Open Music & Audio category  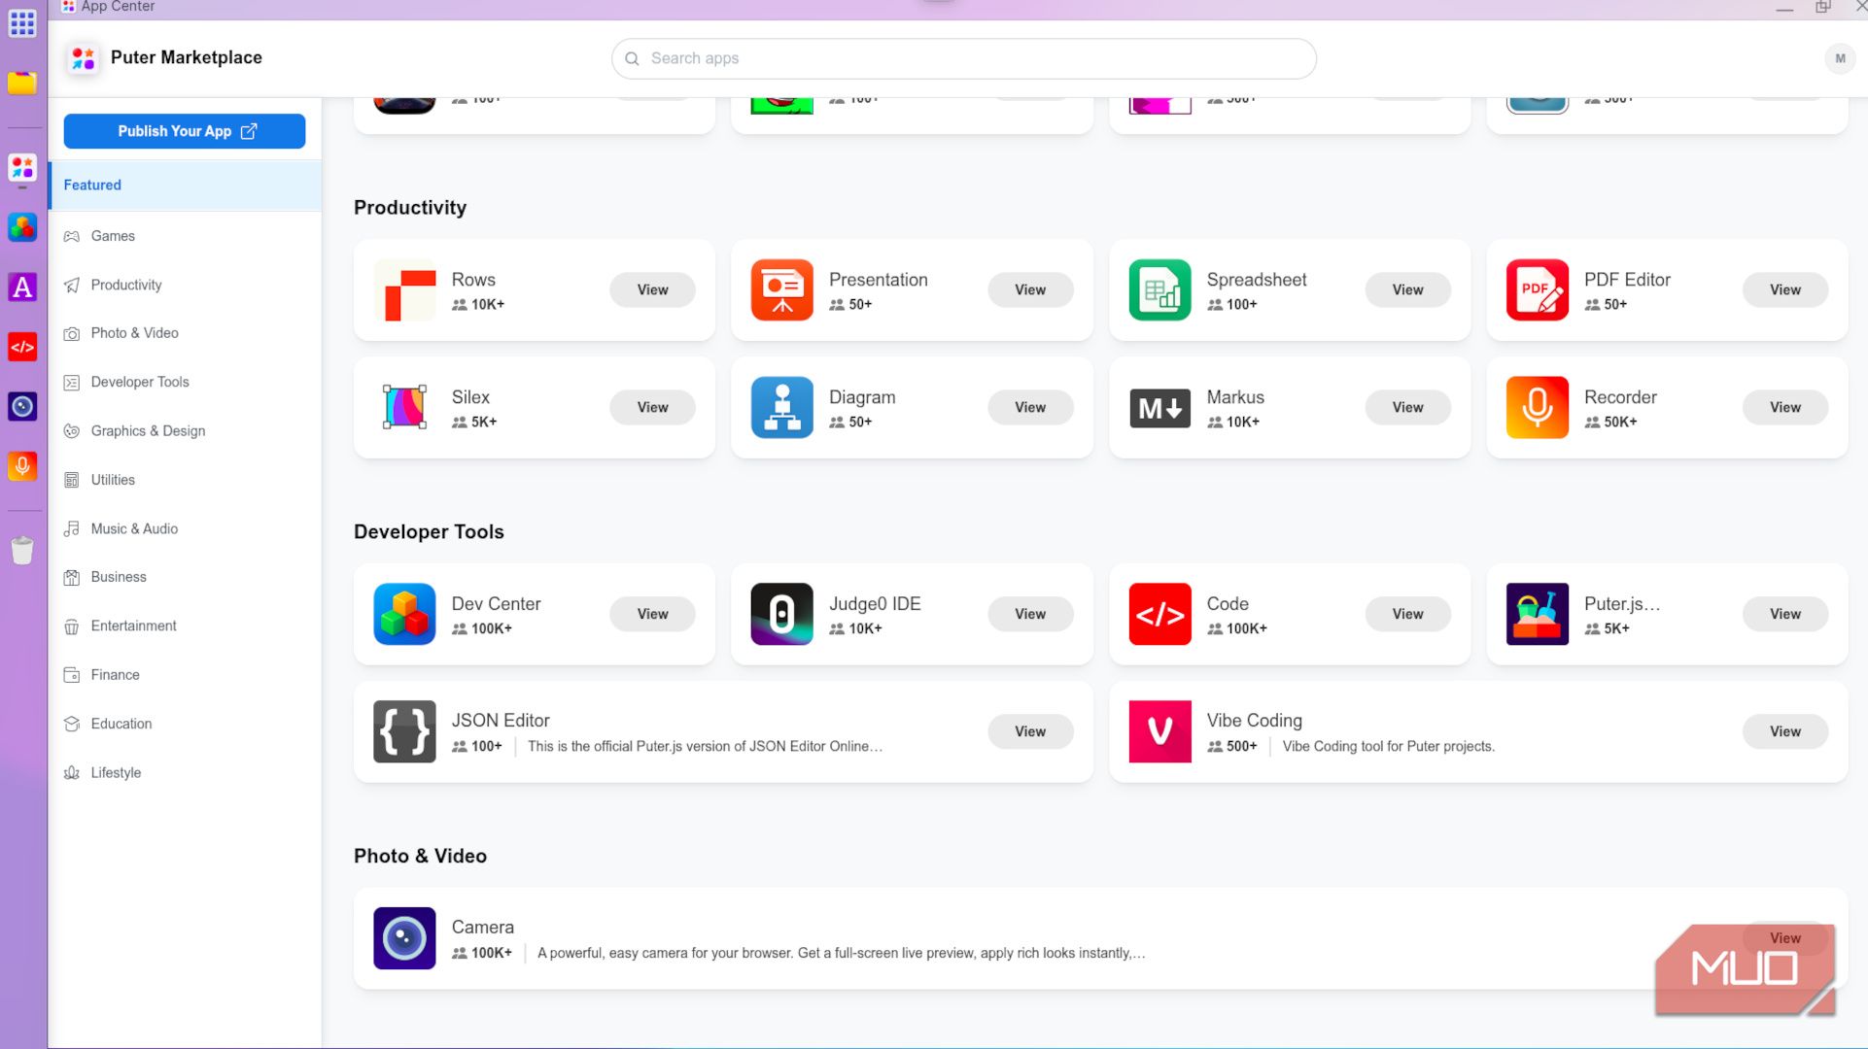point(185,528)
